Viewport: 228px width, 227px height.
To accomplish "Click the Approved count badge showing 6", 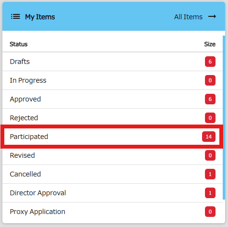I will click(210, 99).
